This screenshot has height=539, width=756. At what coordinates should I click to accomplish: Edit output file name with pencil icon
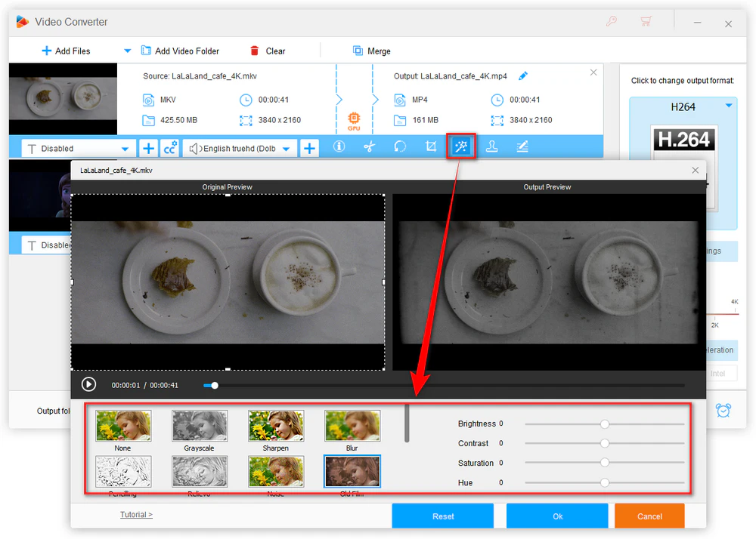click(523, 76)
